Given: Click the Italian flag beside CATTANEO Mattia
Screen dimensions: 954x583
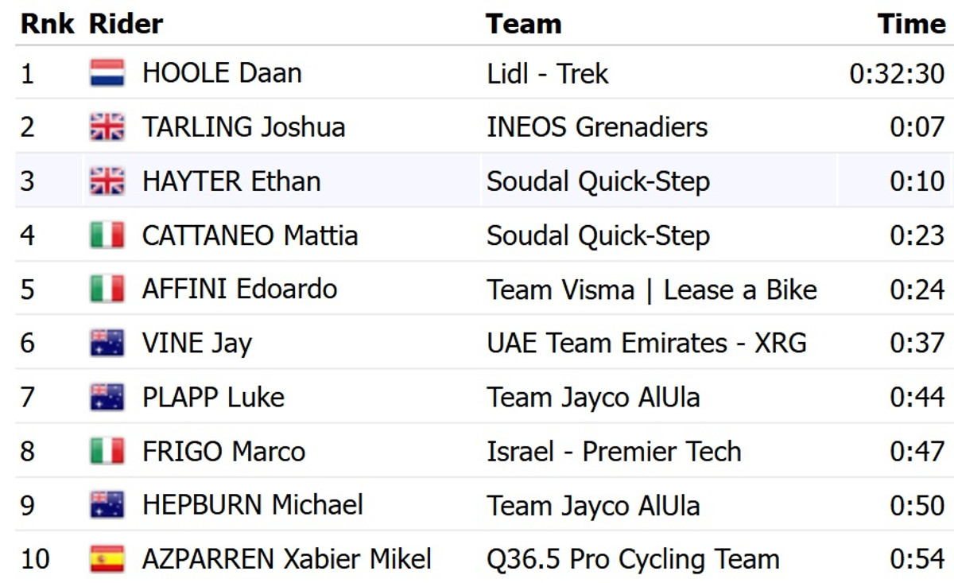Looking at the screenshot, I should point(107,235).
